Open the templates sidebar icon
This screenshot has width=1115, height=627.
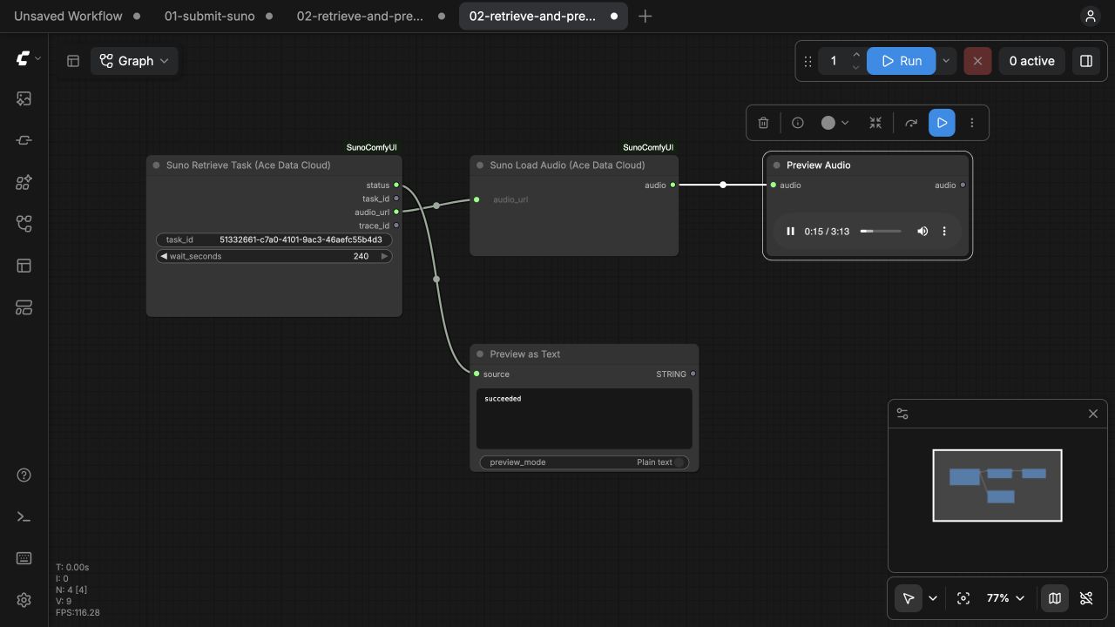pos(24,307)
